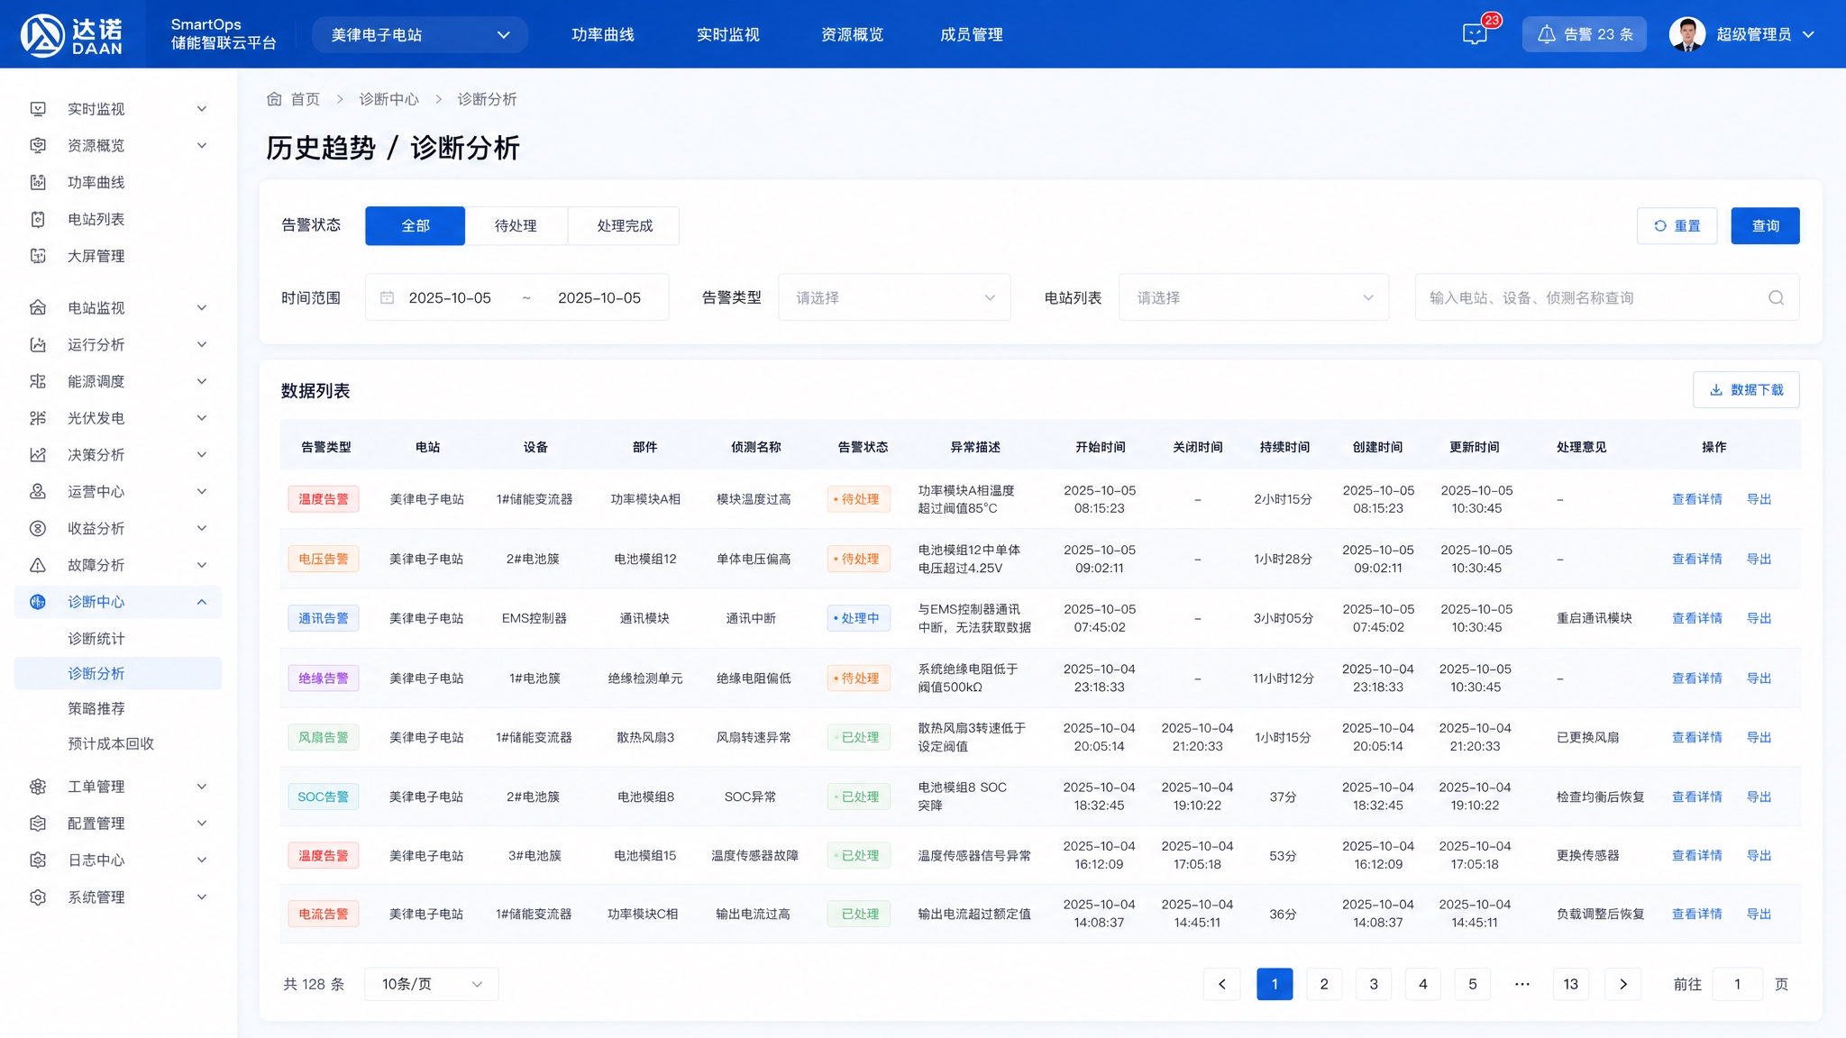1846x1038 pixels.
Task: Expand the 工单管理 sidebar section
Action: pos(202,787)
